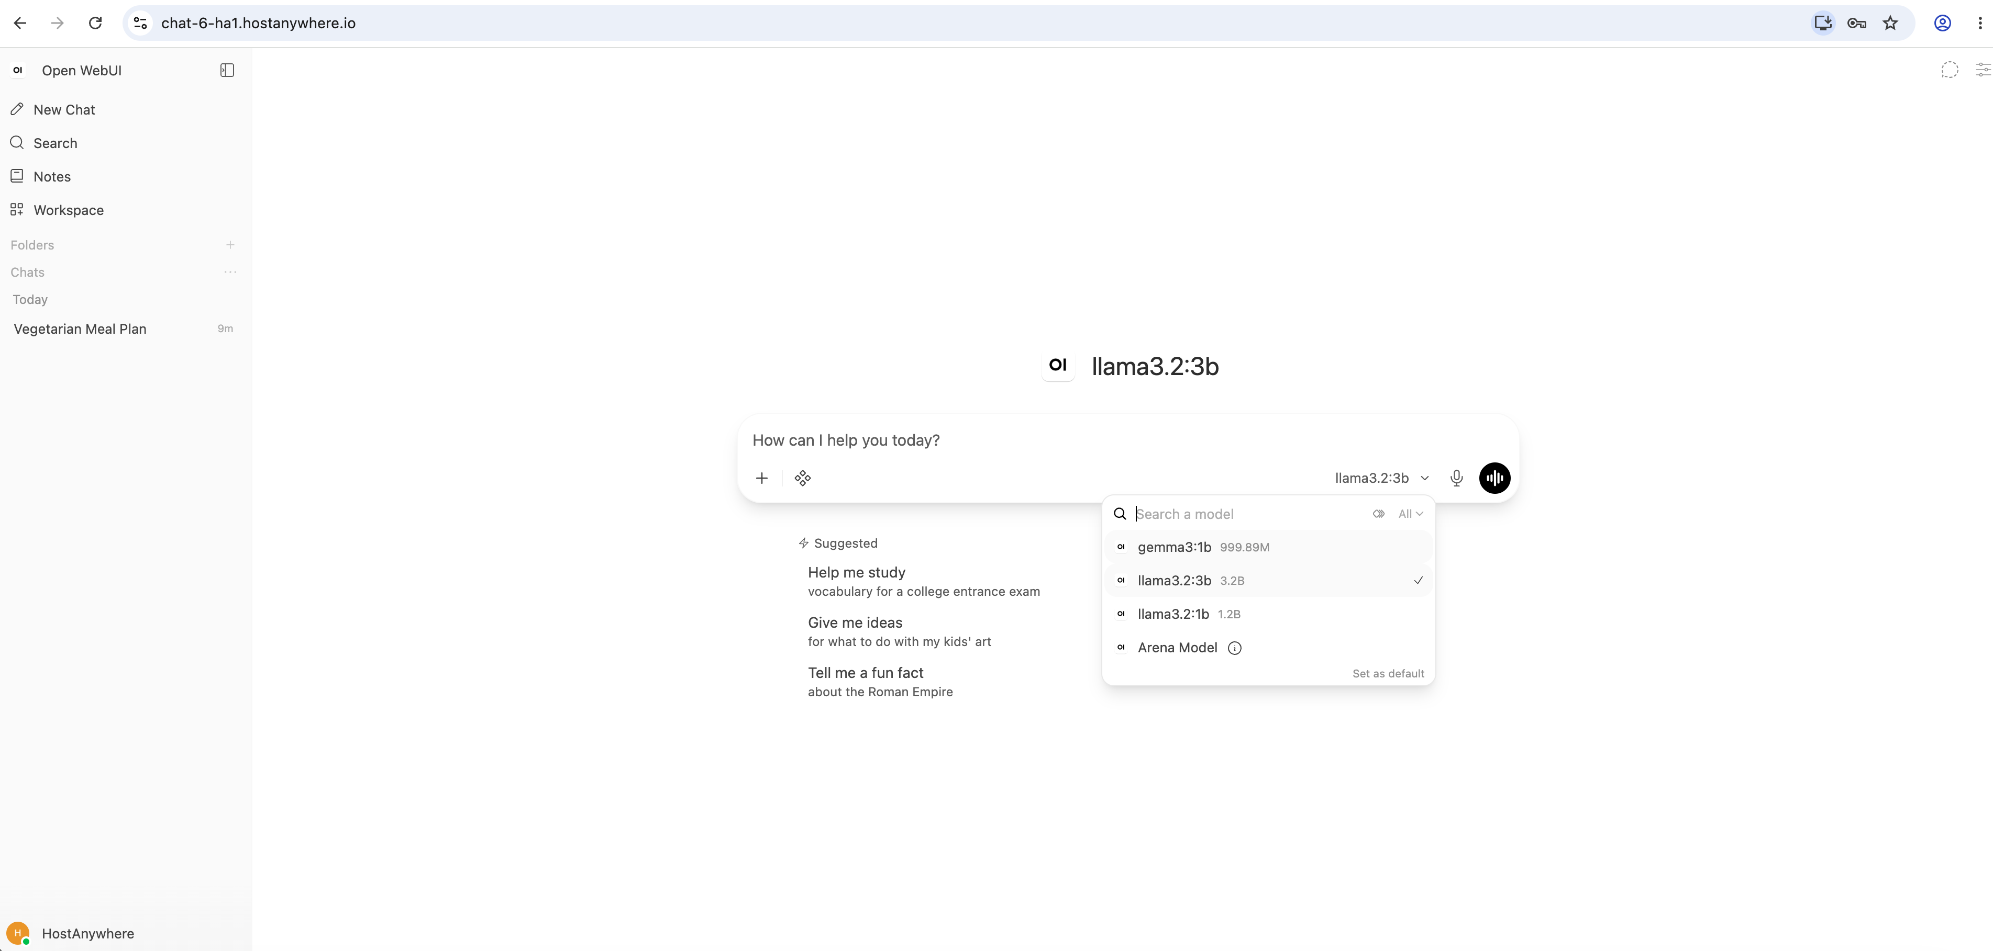Select the gemma3:1b model
Image resolution: width=1993 pixels, height=951 pixels.
1268,547
